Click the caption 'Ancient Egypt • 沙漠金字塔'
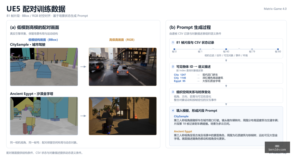This screenshot has height=156, width=293. 31,94
